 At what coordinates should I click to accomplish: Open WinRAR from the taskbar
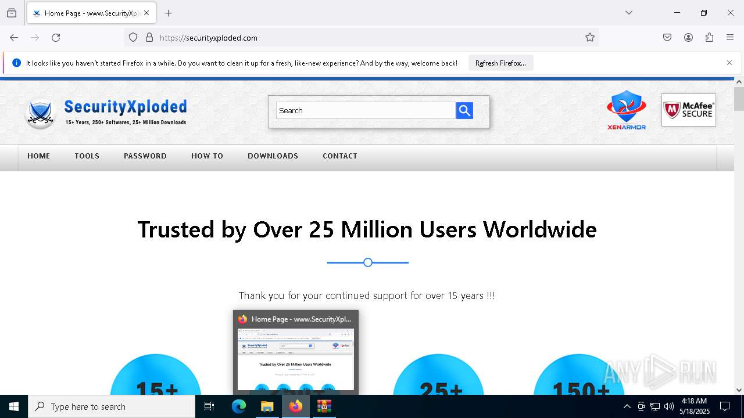pyautogui.click(x=324, y=406)
